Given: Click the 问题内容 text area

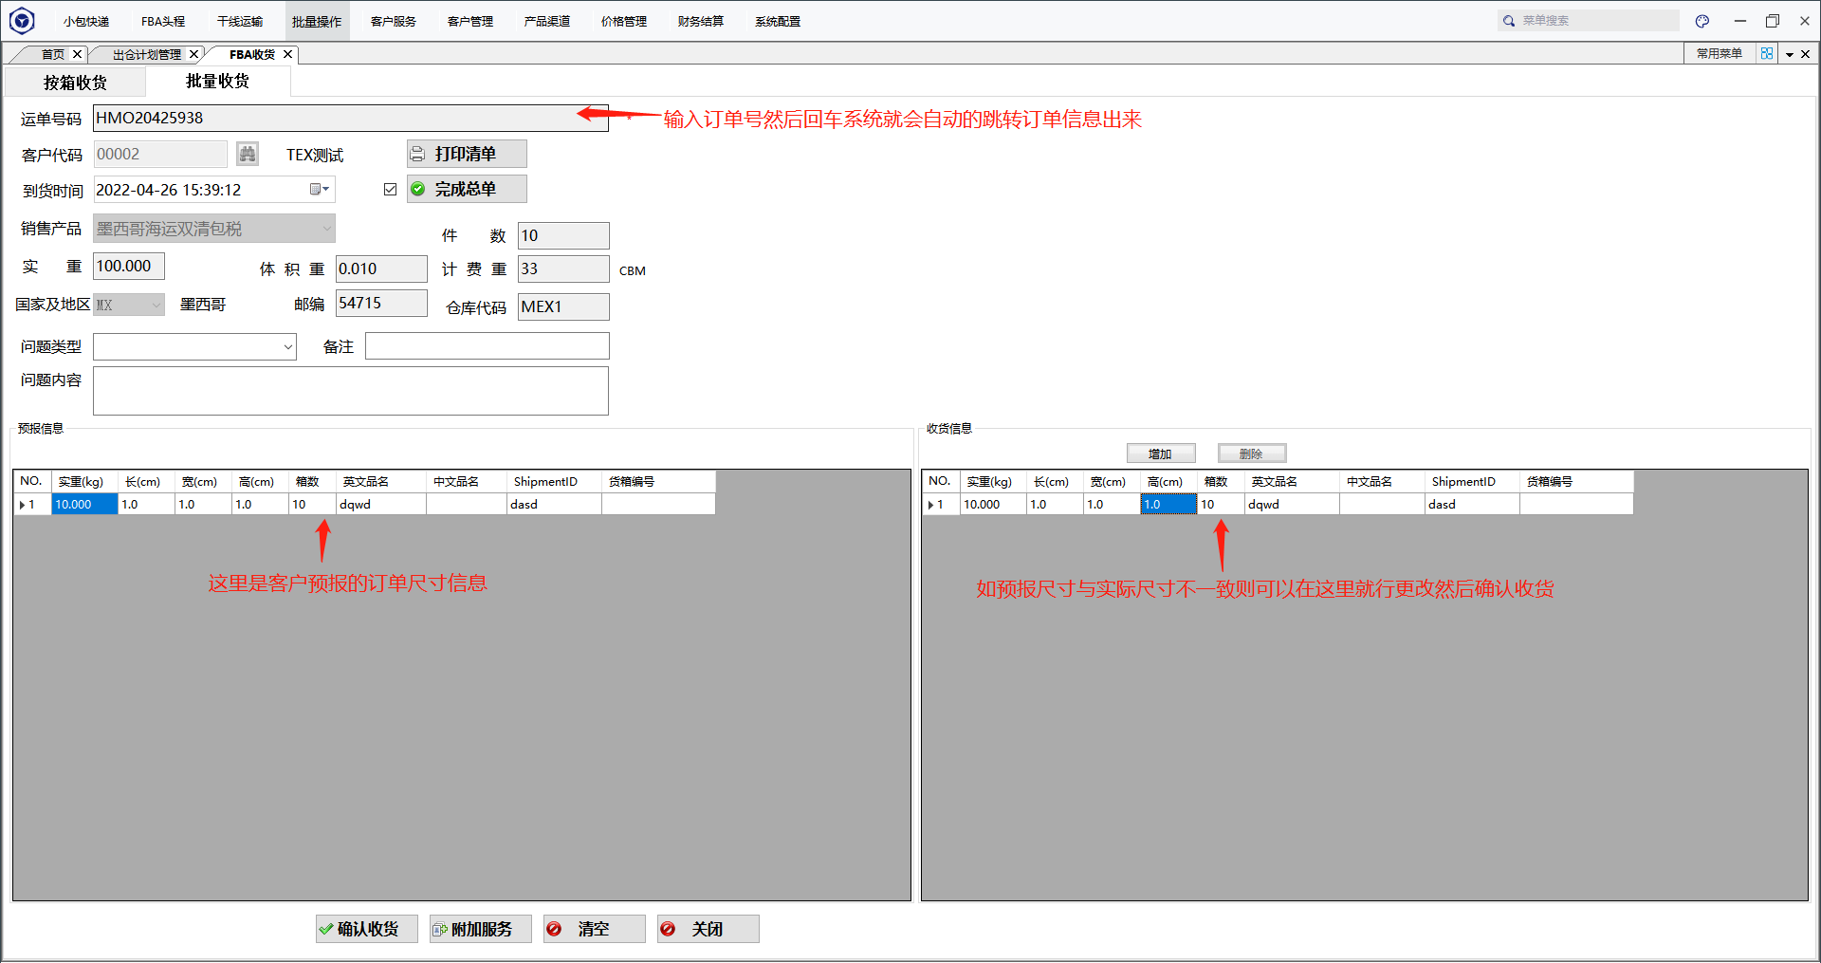Looking at the screenshot, I should click(351, 391).
